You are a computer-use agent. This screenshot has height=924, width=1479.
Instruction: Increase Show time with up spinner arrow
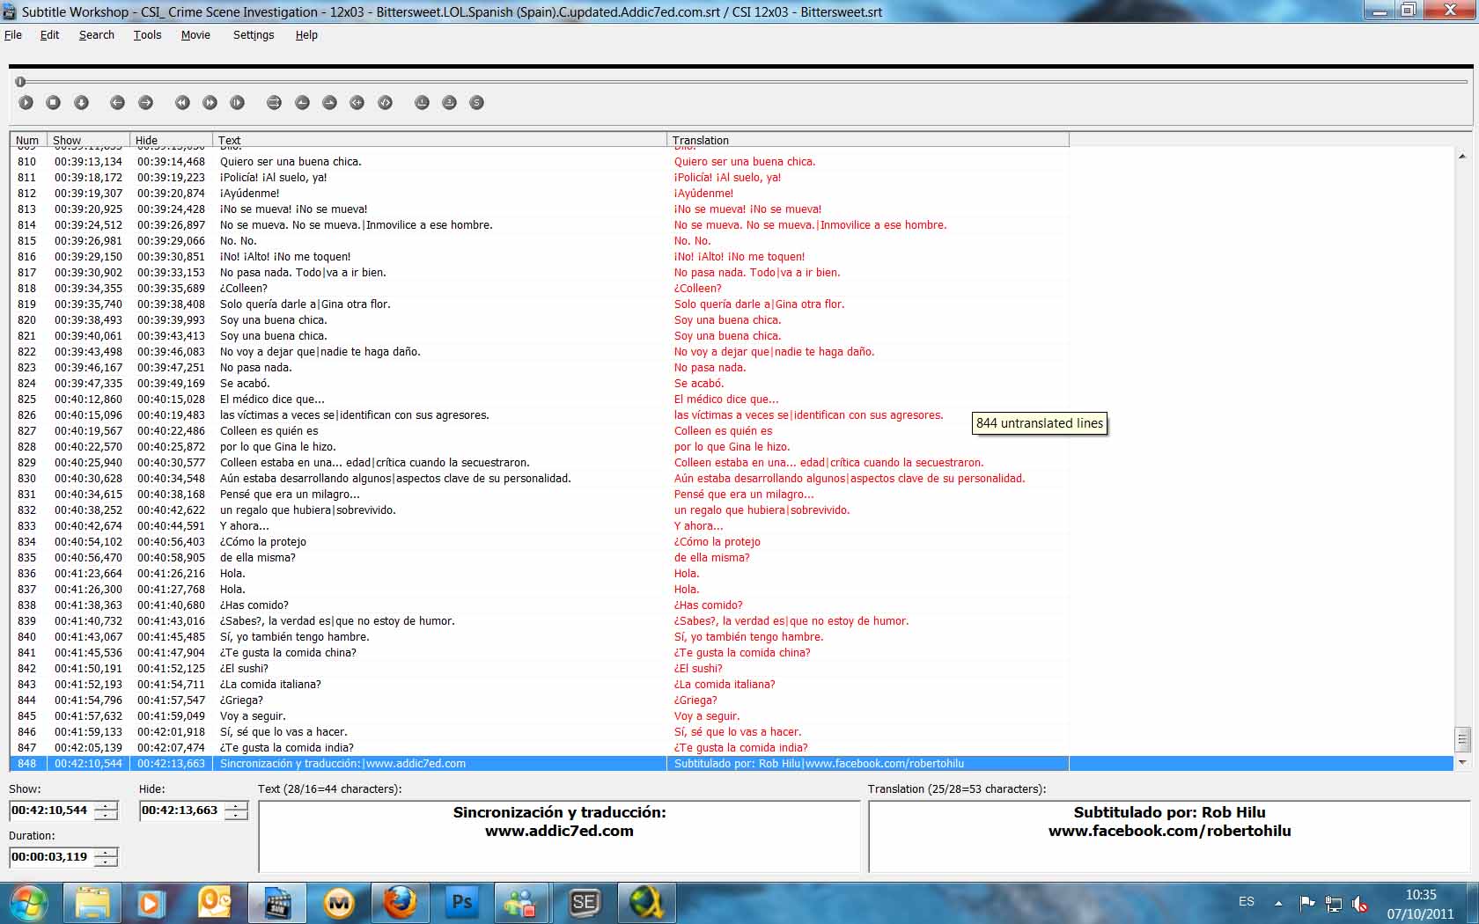[106, 806]
